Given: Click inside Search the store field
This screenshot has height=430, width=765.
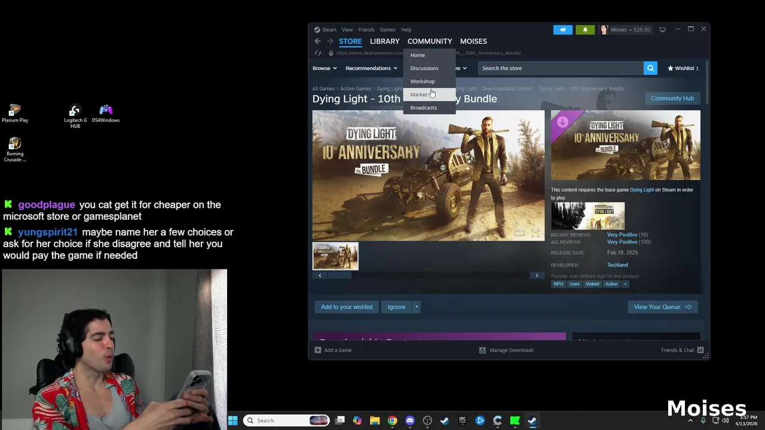Looking at the screenshot, I should (x=561, y=68).
